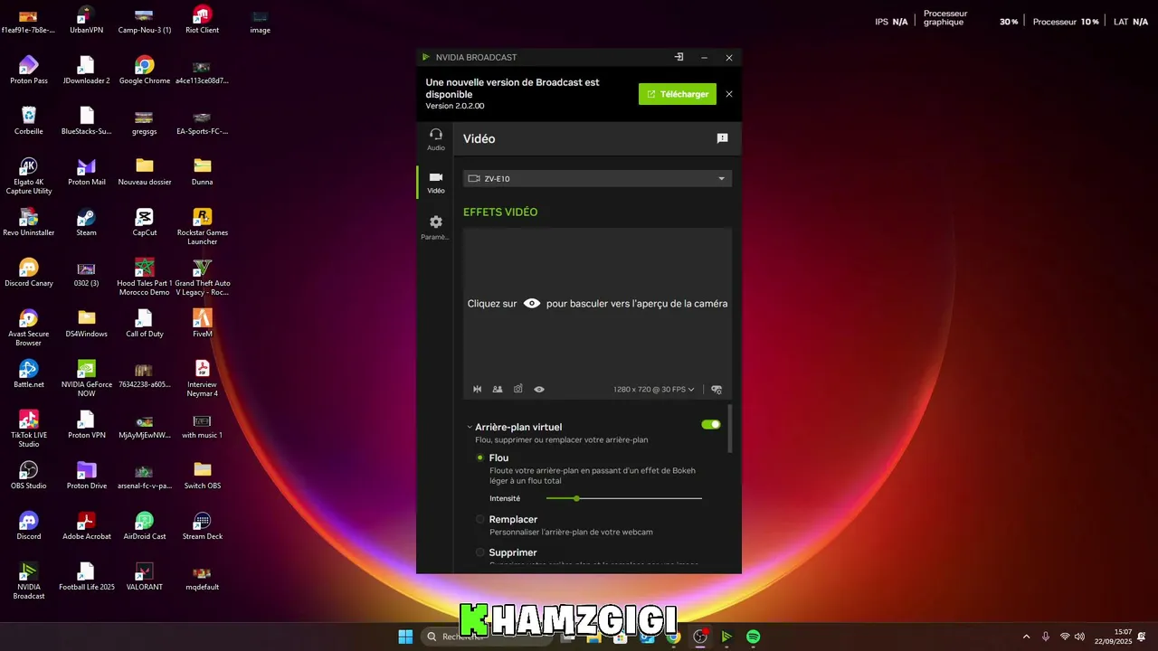Show hidden system tray icons chevron

[1026, 637]
